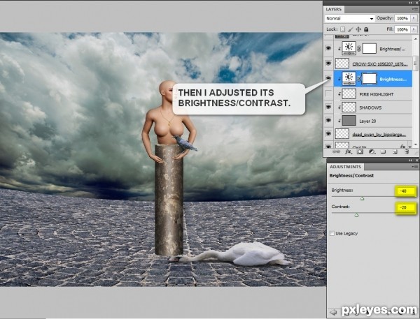Collapse Adjustments panel with double-arrow icon
The height and width of the screenshot is (319, 420).
click(x=411, y=160)
